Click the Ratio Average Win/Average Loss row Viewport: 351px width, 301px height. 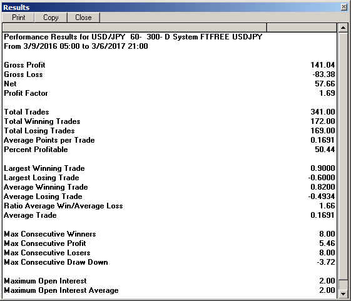170,206
